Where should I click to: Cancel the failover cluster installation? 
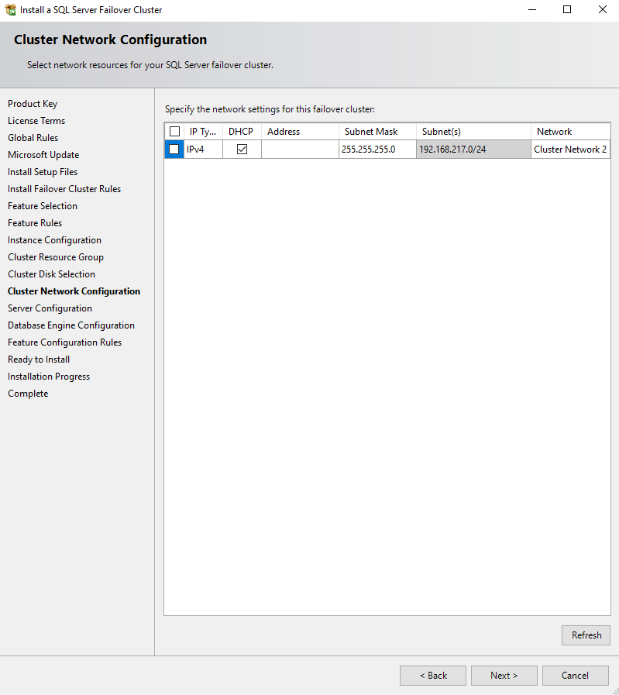pos(575,676)
